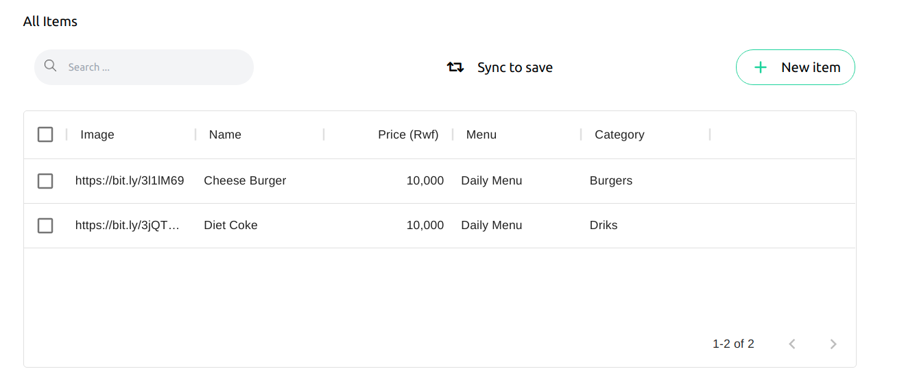
Task: Click the plus icon for New item
Action: [760, 67]
